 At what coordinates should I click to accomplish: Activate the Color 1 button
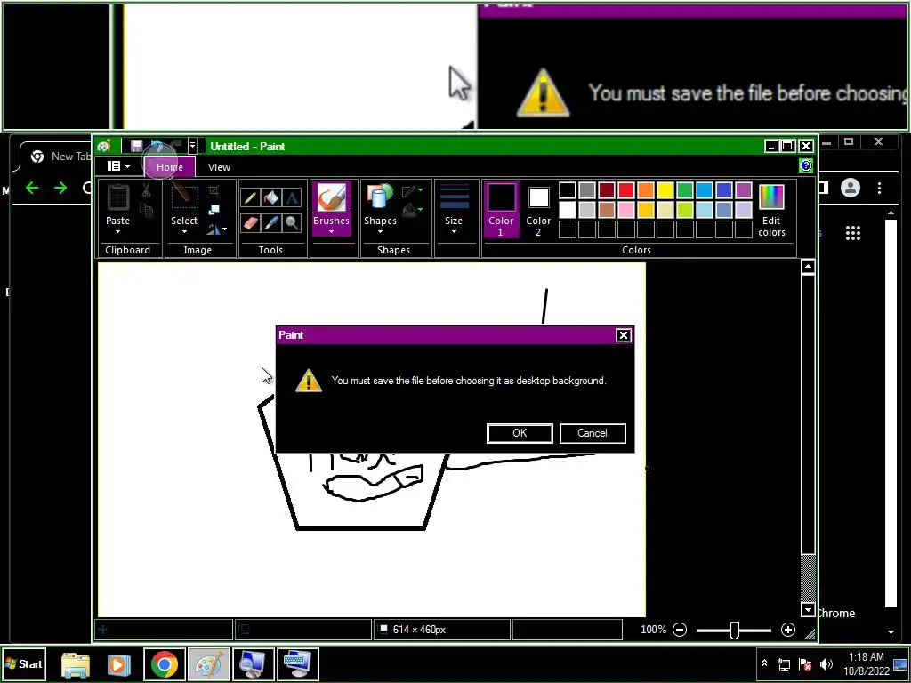pos(500,210)
